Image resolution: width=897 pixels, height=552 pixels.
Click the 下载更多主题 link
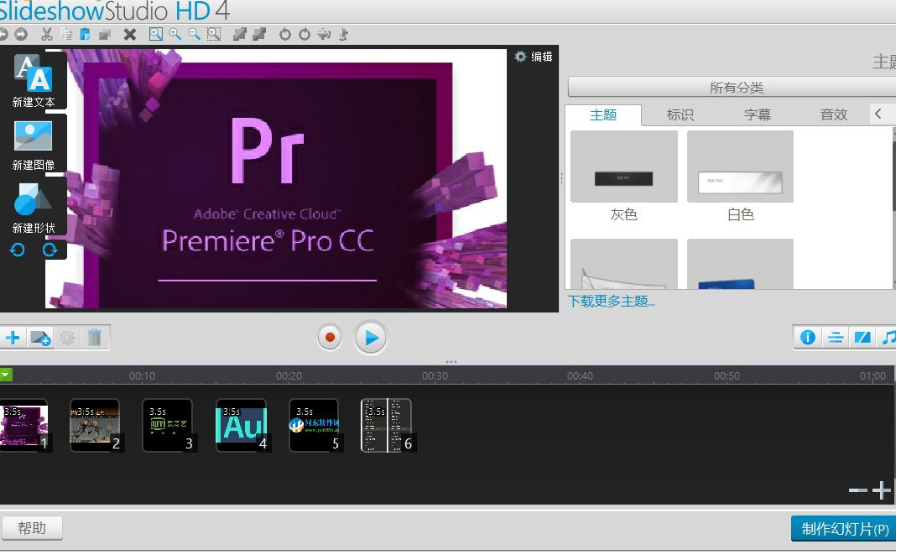[x=611, y=301]
